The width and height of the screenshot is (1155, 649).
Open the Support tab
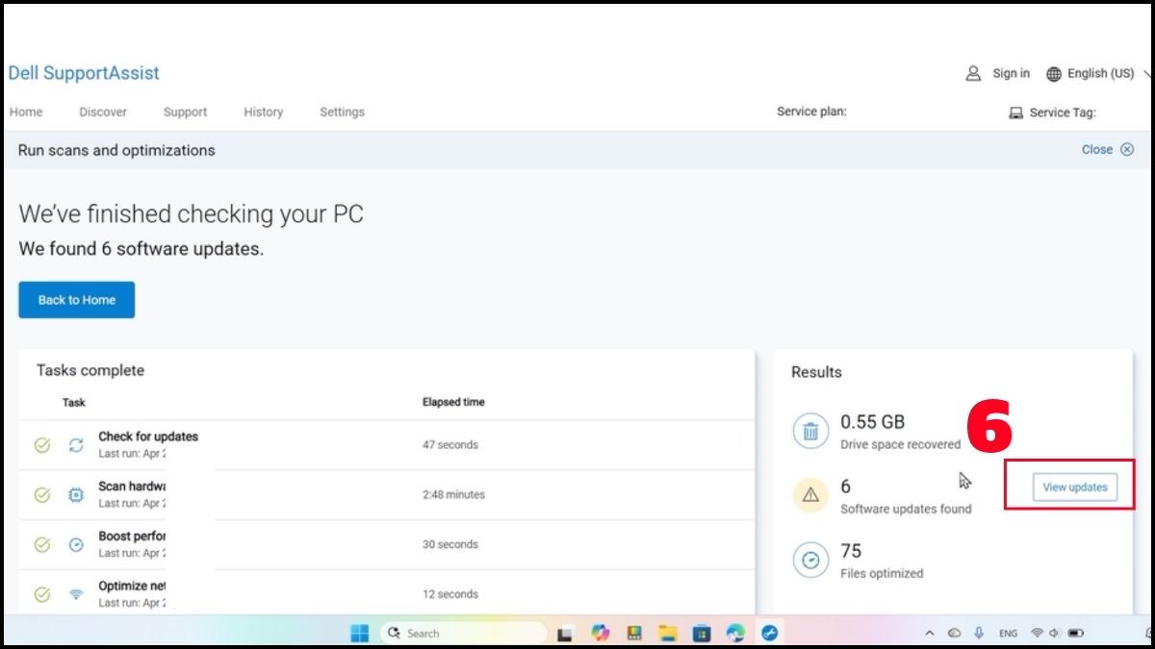tap(185, 112)
